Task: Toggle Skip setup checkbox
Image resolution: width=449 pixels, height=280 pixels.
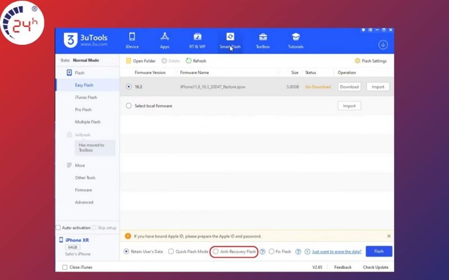Action: 94,228
